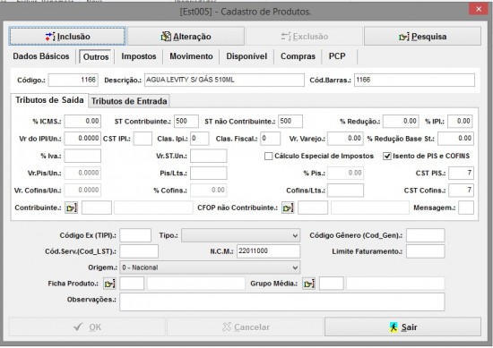Click the Pis/Lts field
The image size is (493, 348).
[x=209, y=174]
